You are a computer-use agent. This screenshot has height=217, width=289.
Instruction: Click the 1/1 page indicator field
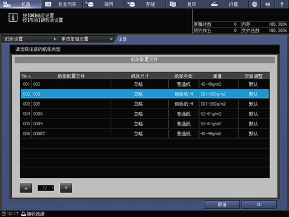coord(46,188)
